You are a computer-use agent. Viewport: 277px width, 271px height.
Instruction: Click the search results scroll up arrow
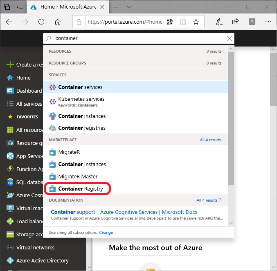tap(231, 49)
